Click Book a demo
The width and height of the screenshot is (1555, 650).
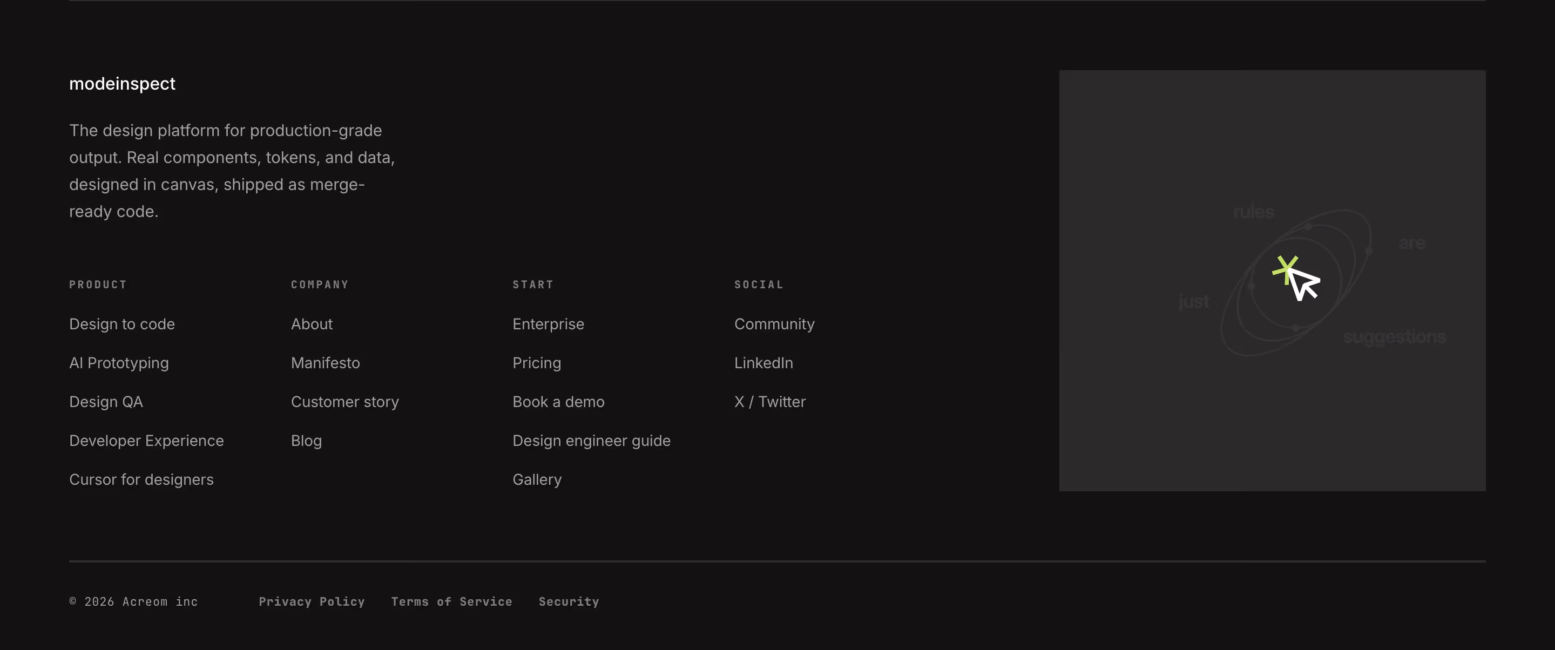(558, 402)
